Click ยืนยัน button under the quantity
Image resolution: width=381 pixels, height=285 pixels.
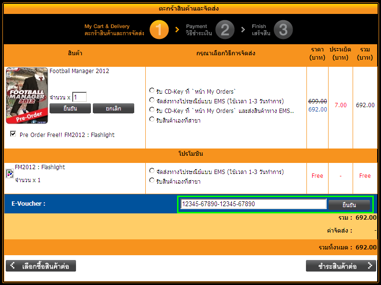[70, 108]
